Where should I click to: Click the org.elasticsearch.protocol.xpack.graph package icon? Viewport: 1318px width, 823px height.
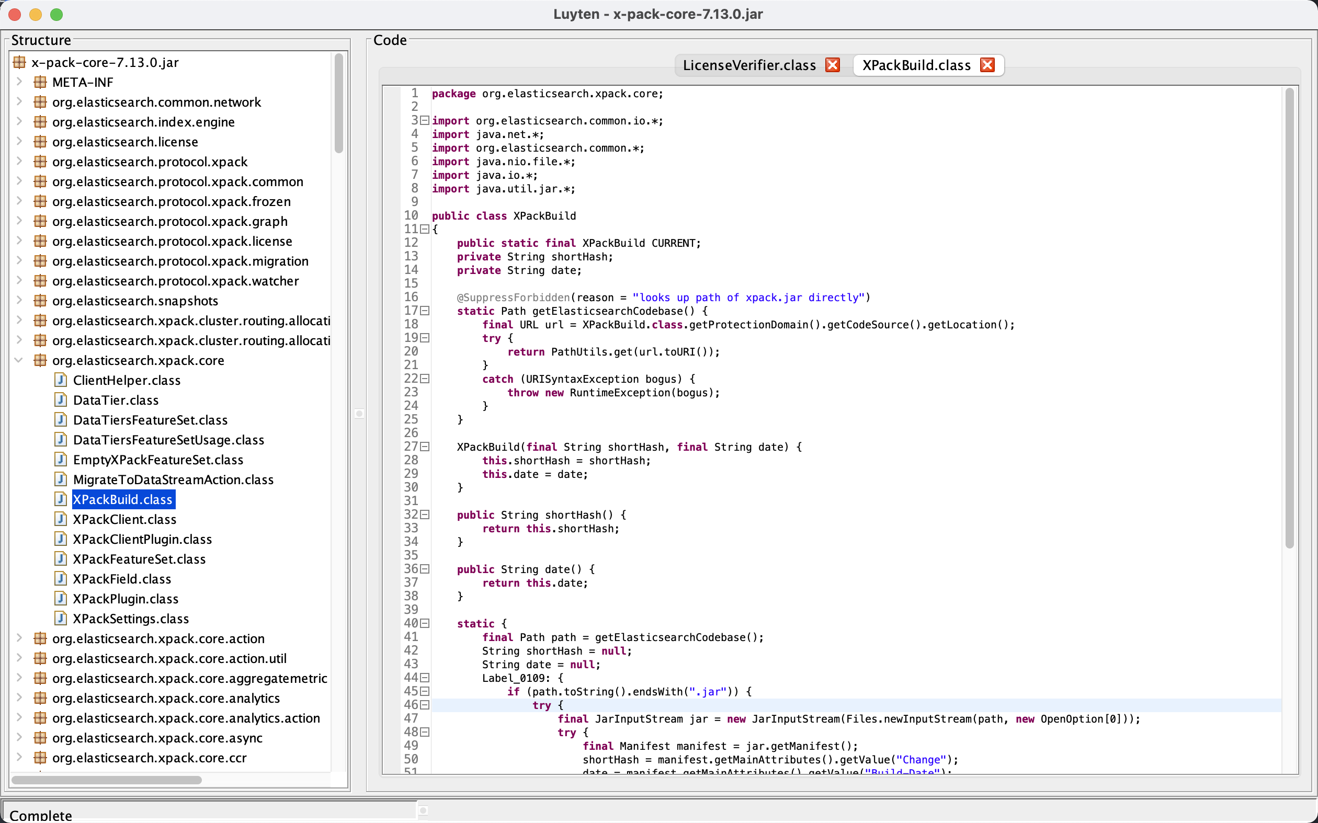[x=40, y=221]
